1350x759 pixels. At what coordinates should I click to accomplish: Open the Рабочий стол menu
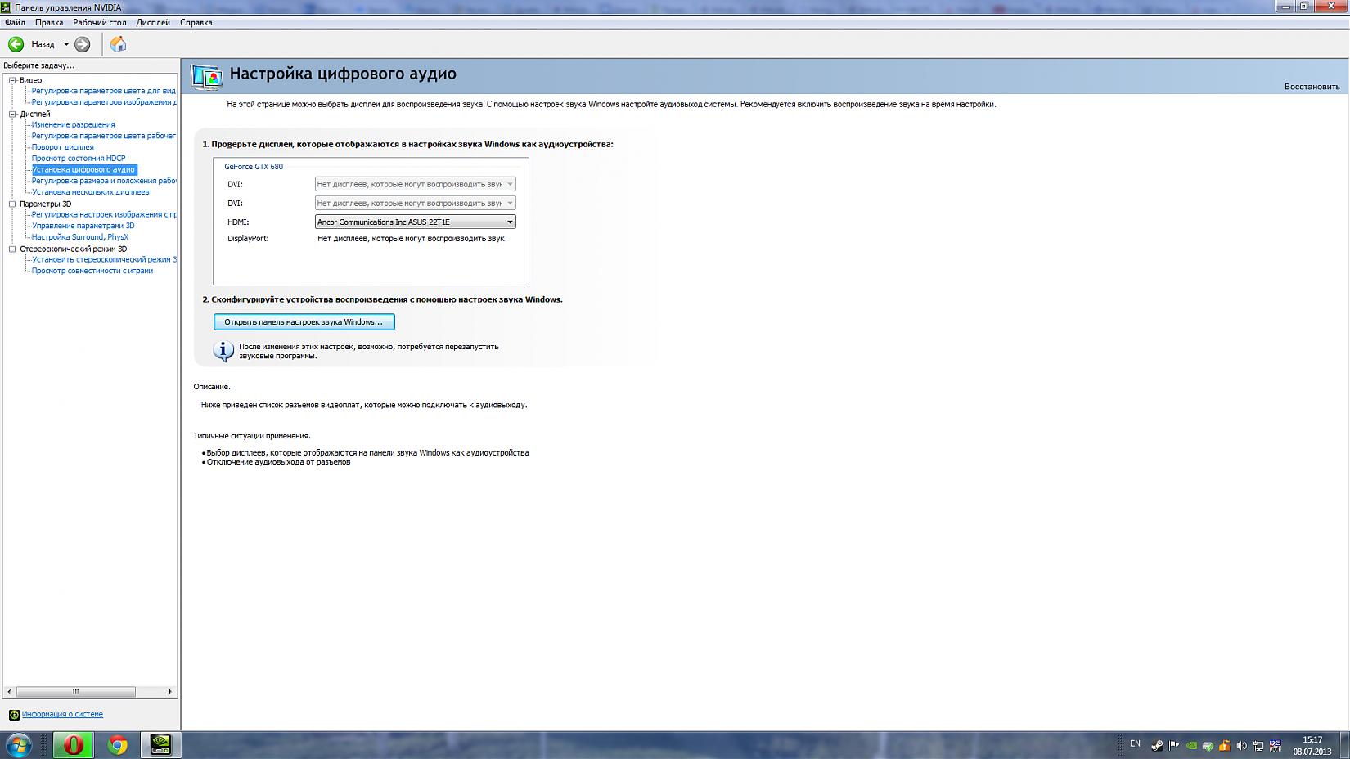[100, 22]
